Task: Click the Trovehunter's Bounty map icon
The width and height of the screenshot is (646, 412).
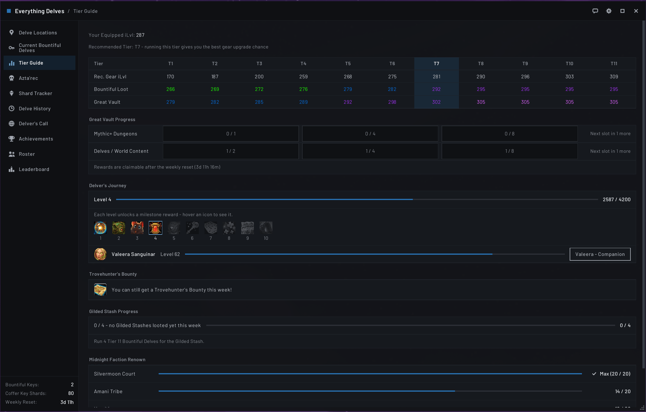Action: [100, 290]
